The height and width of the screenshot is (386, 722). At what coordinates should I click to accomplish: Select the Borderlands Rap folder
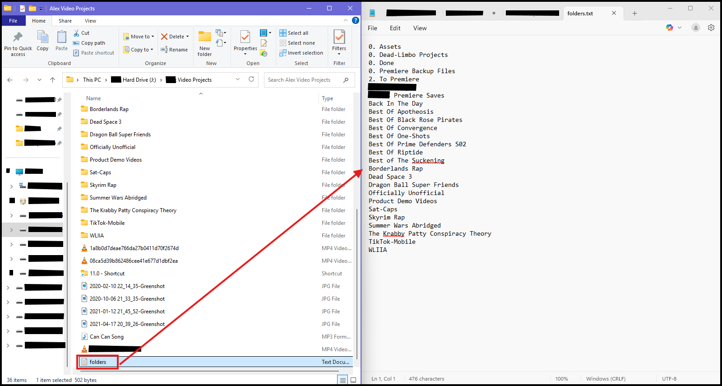point(109,109)
